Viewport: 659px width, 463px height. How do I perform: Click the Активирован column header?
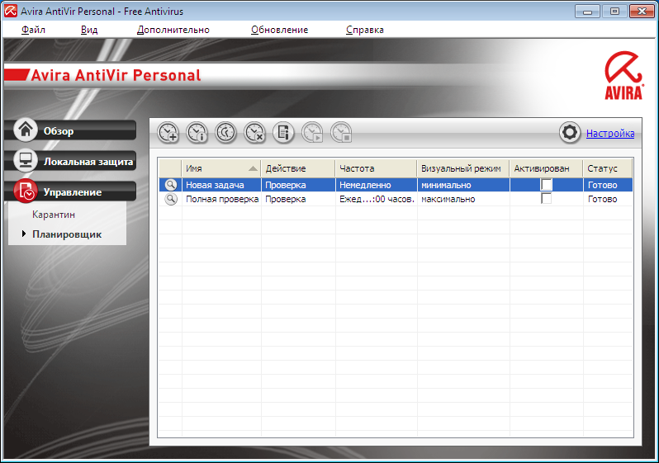546,168
